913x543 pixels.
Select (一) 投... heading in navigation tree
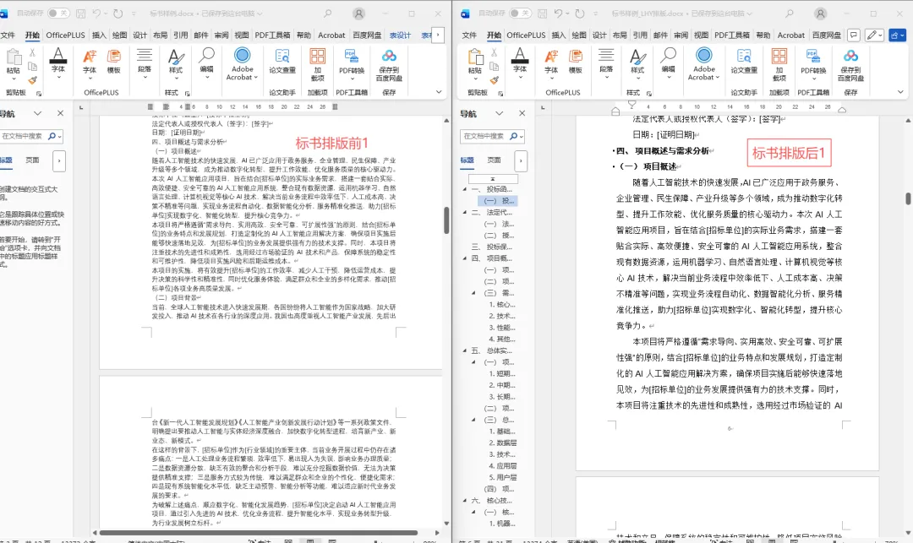[x=497, y=201]
